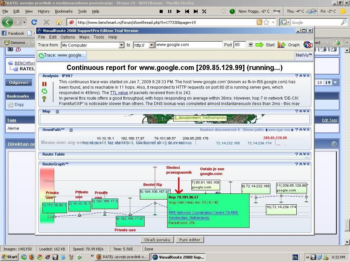Close the RouteGraph panel with its X
Image resolution: width=350 pixels, height=262 pixels.
tap(308, 164)
